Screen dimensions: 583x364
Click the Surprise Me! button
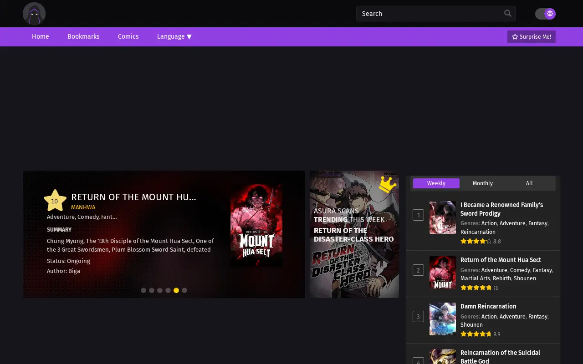coord(532,37)
